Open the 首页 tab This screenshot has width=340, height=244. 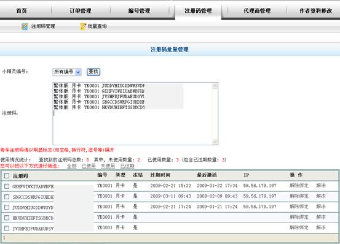22,10
